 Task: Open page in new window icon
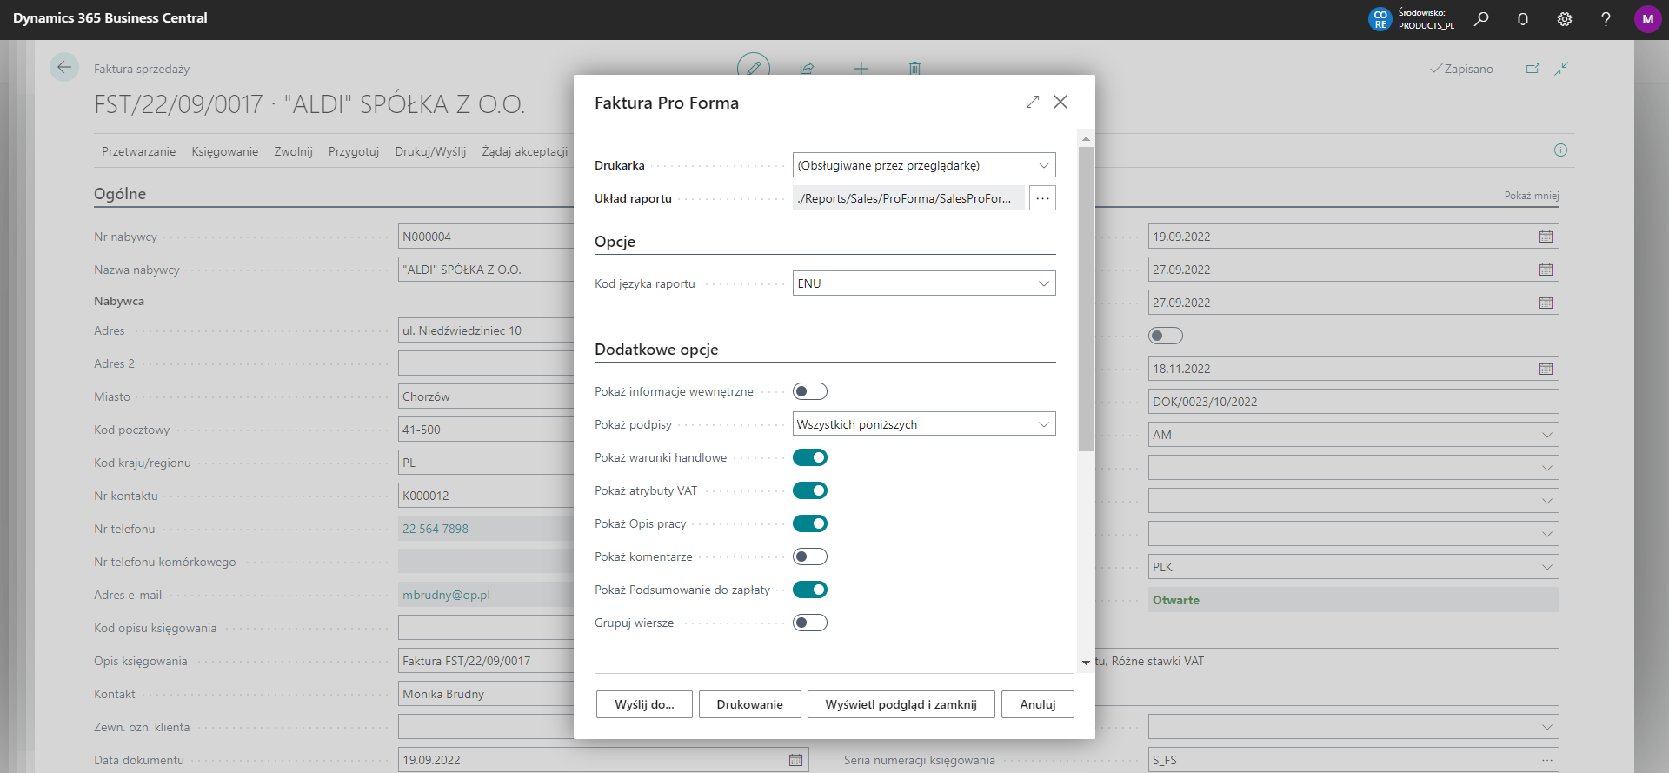1533,69
